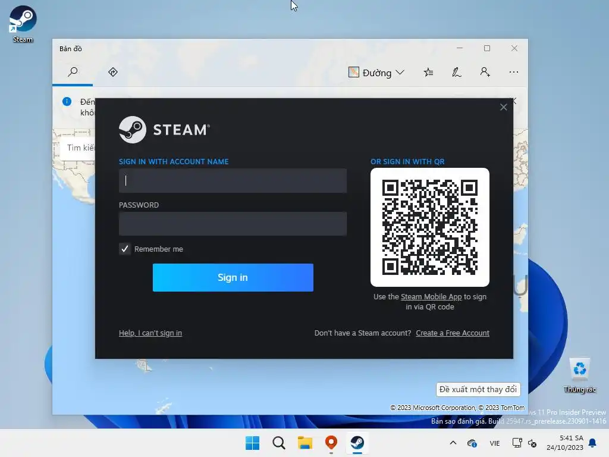Minimize the Bản đồ Maps window
This screenshot has width=609, height=457.
(x=460, y=48)
